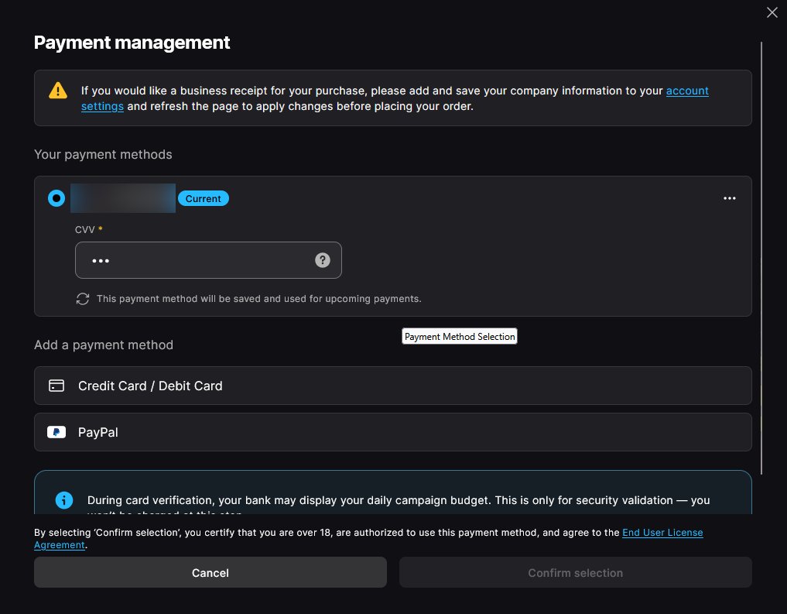The width and height of the screenshot is (787, 614).
Task: Click the yellow warning triangle icon
Action: click(58, 91)
